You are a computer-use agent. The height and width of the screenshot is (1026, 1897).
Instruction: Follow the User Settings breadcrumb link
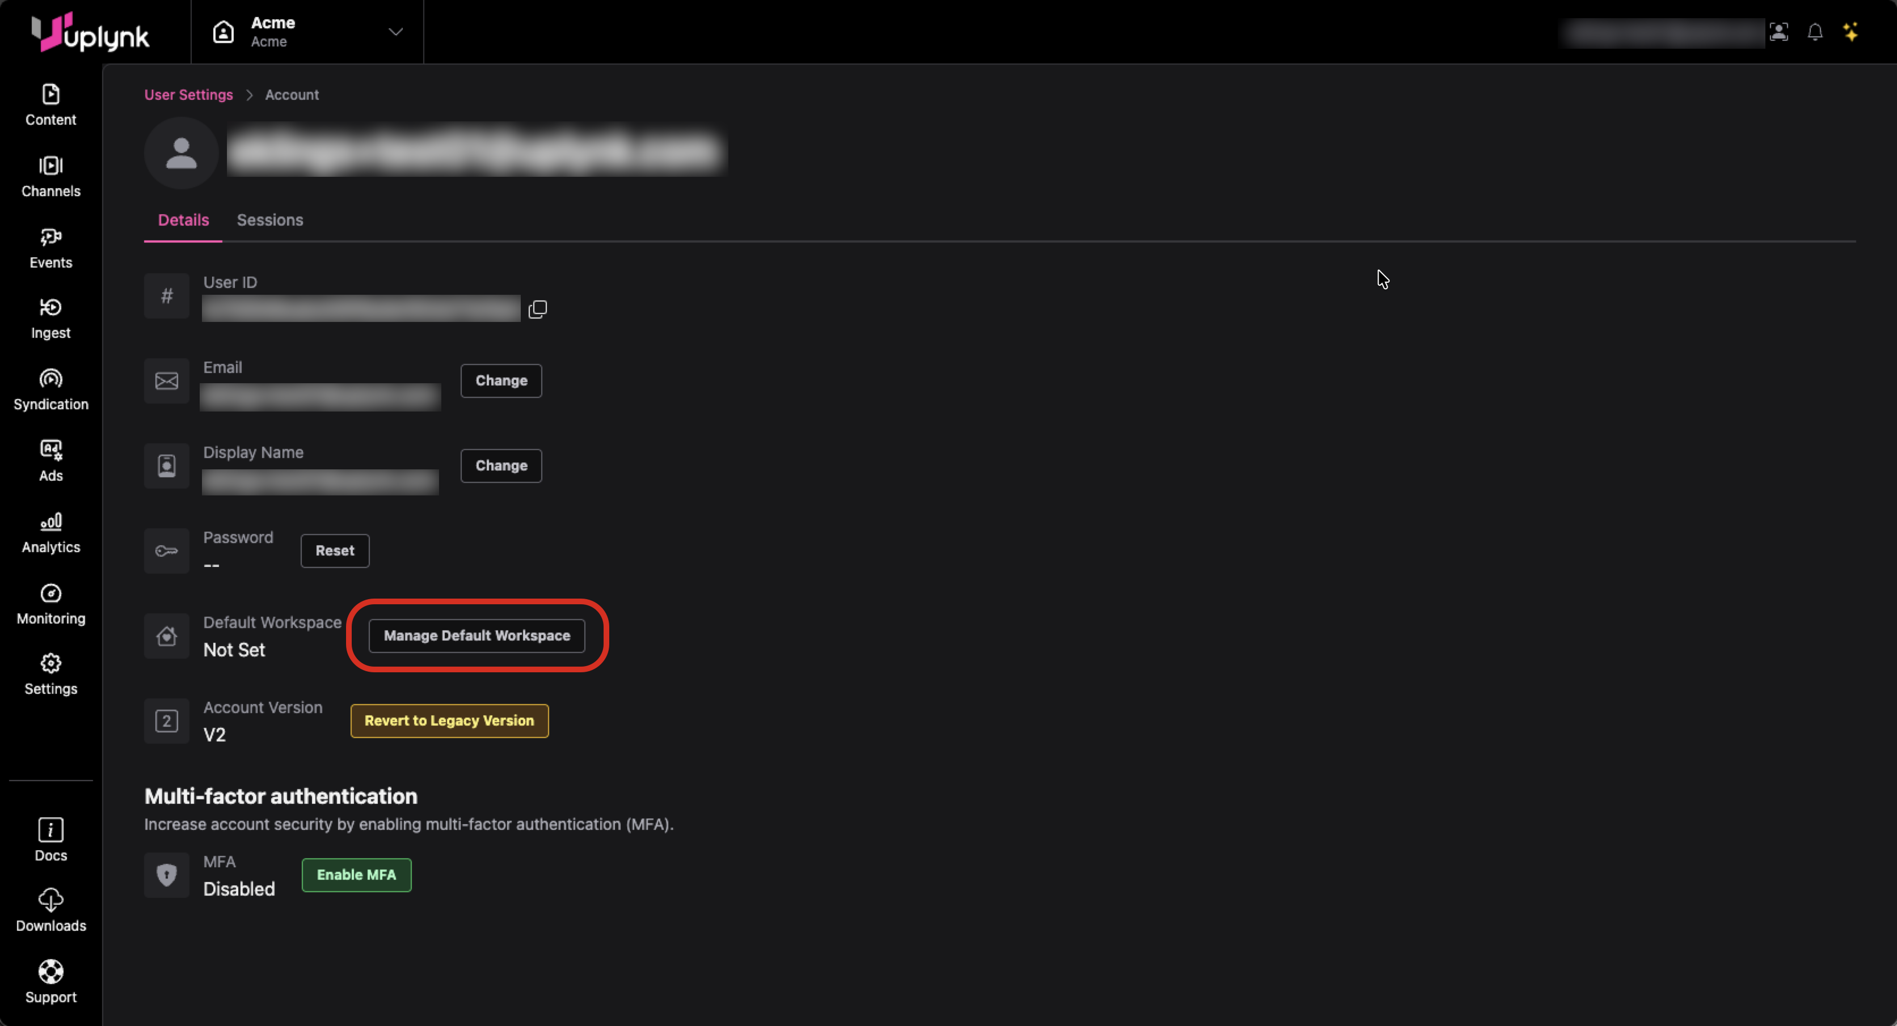click(188, 95)
